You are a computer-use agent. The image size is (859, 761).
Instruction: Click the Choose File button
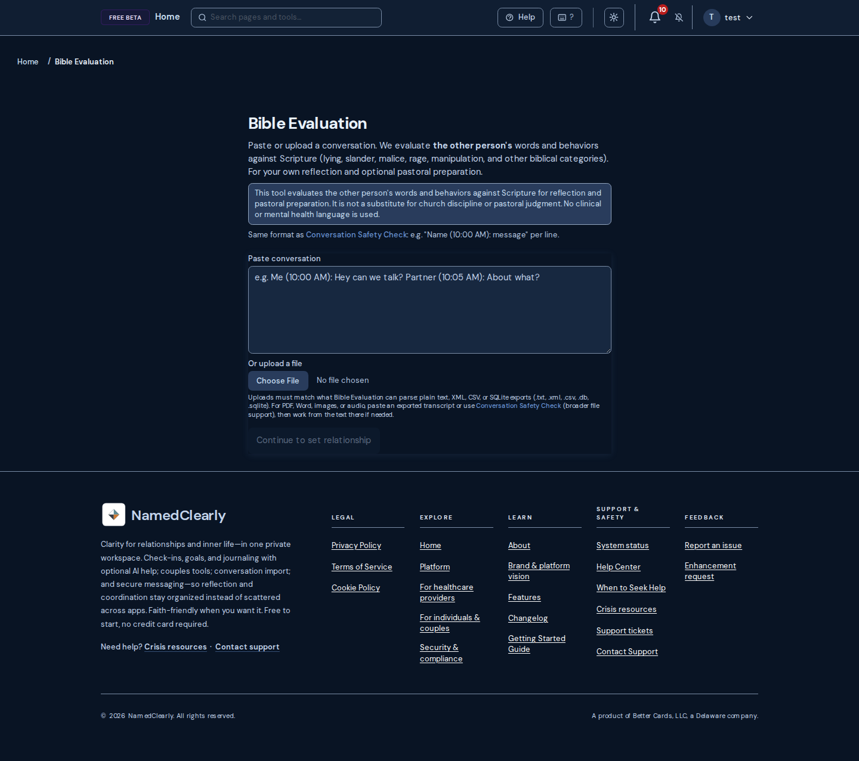coord(278,380)
